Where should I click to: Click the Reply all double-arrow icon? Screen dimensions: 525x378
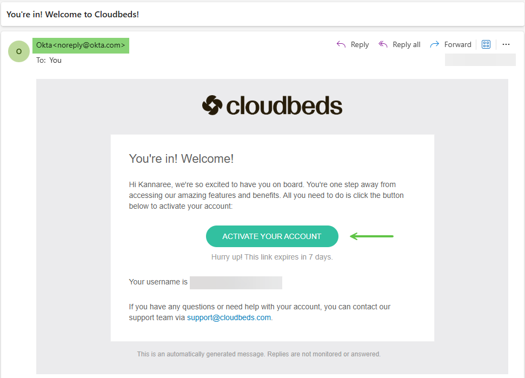pos(383,44)
